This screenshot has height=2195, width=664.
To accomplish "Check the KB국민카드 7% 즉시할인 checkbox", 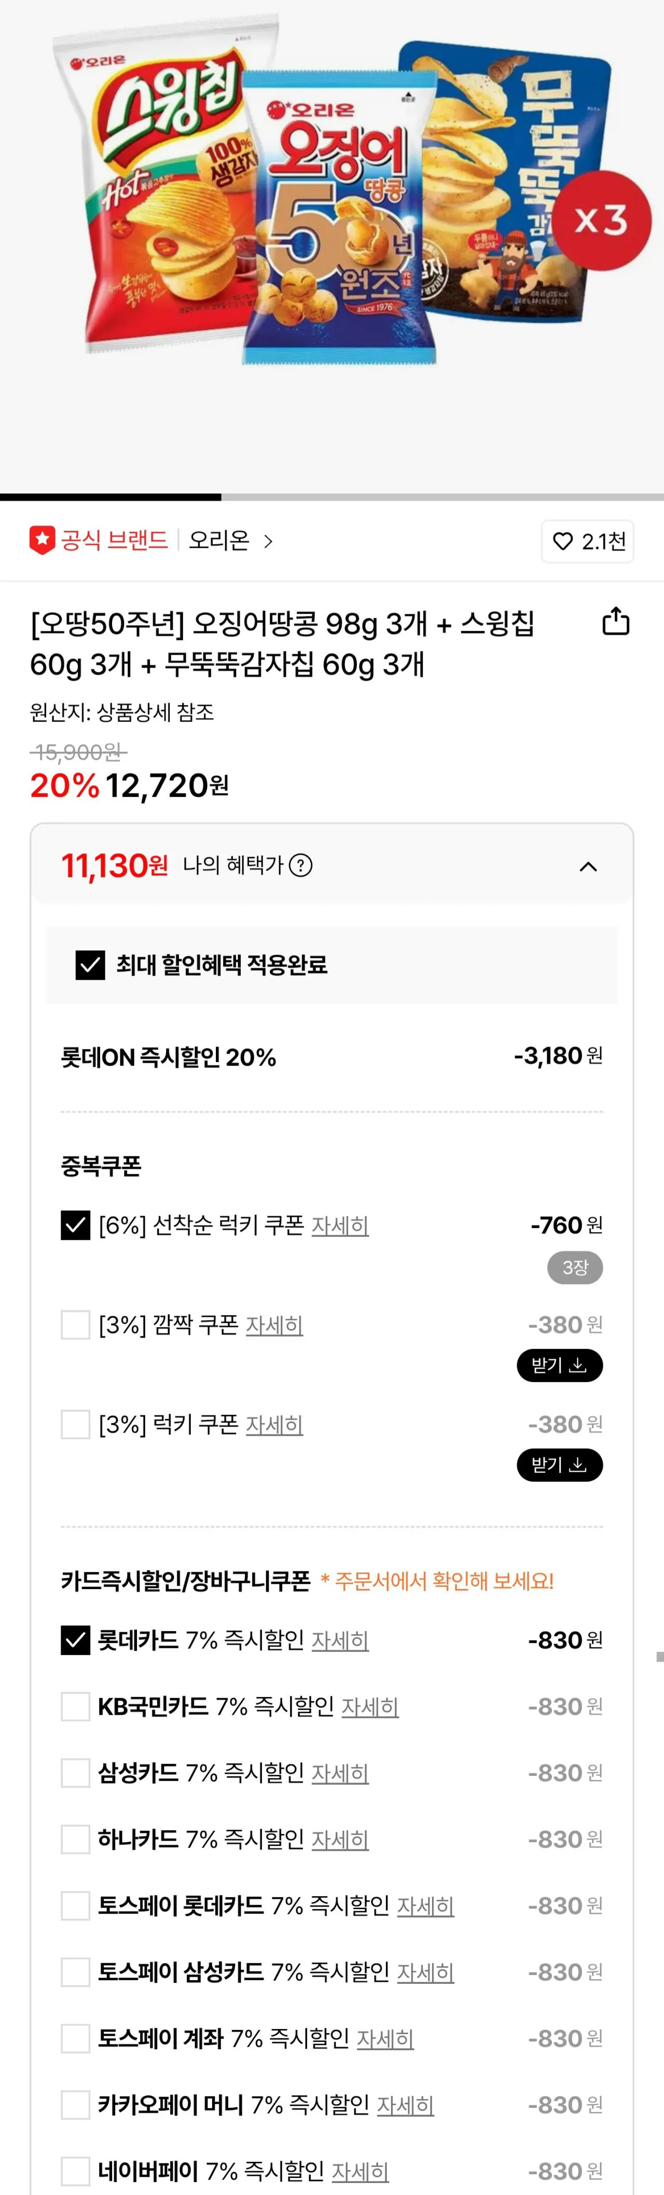I will pos(76,1707).
